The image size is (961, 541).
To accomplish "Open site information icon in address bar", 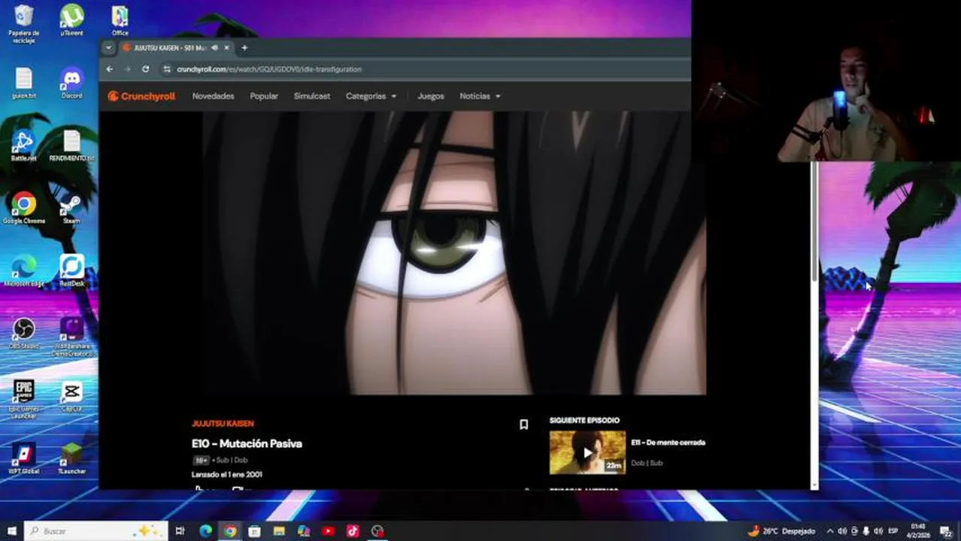I will (x=166, y=69).
